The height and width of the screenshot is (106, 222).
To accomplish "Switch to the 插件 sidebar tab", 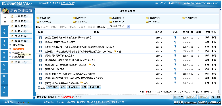I will tap(4, 90).
